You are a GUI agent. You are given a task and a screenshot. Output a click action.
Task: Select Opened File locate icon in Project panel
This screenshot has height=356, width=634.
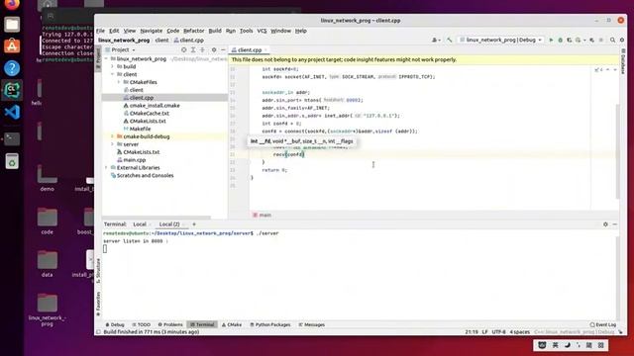tap(184, 50)
